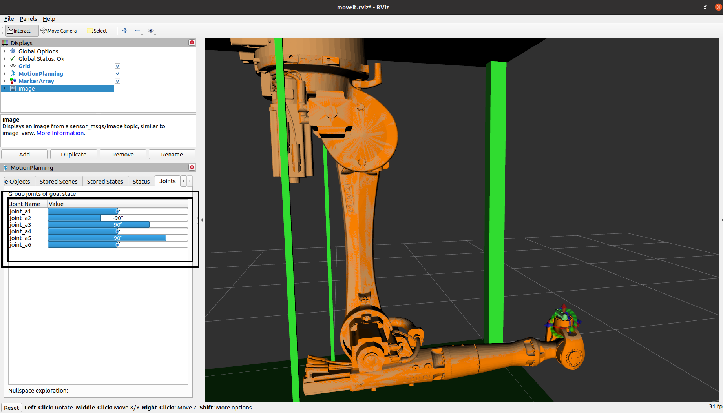Click the joint_a5 value slider

[118, 238]
